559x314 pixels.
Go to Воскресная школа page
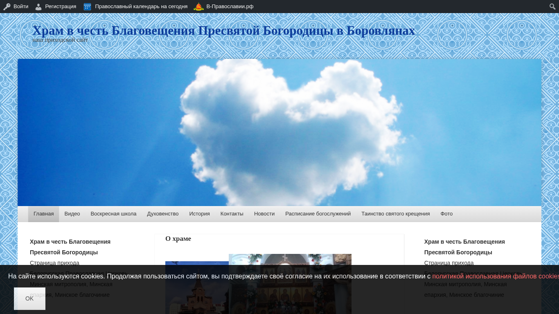pos(113,214)
